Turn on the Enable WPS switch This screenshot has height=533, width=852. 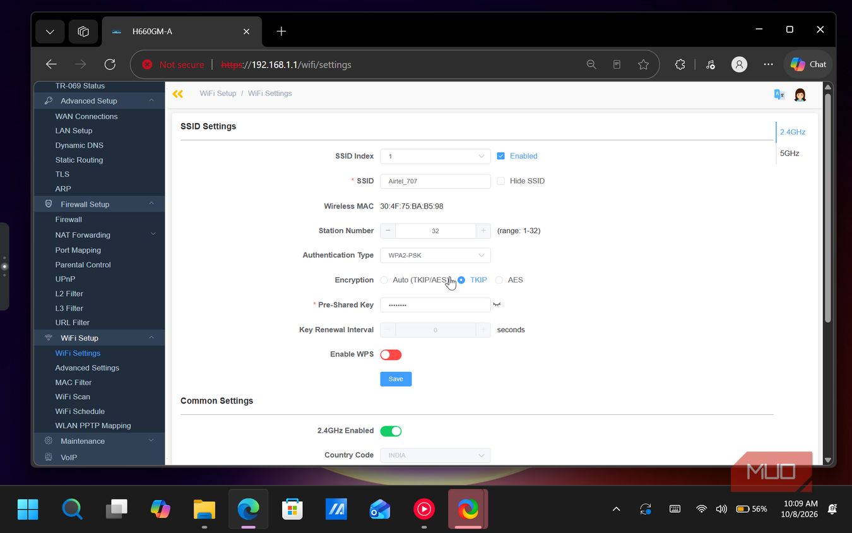pyautogui.click(x=391, y=355)
